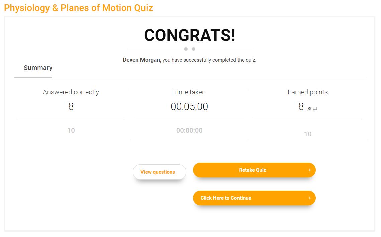Screen dimensions: 381x237
Task: Click the arrow icon on Click Here to Continue
Action: (x=310, y=198)
